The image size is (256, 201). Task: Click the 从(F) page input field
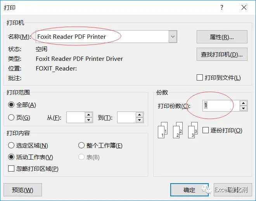tap(76, 117)
